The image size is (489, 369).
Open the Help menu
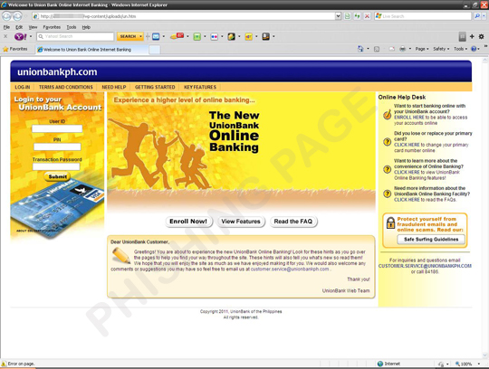pyautogui.click(x=86, y=27)
